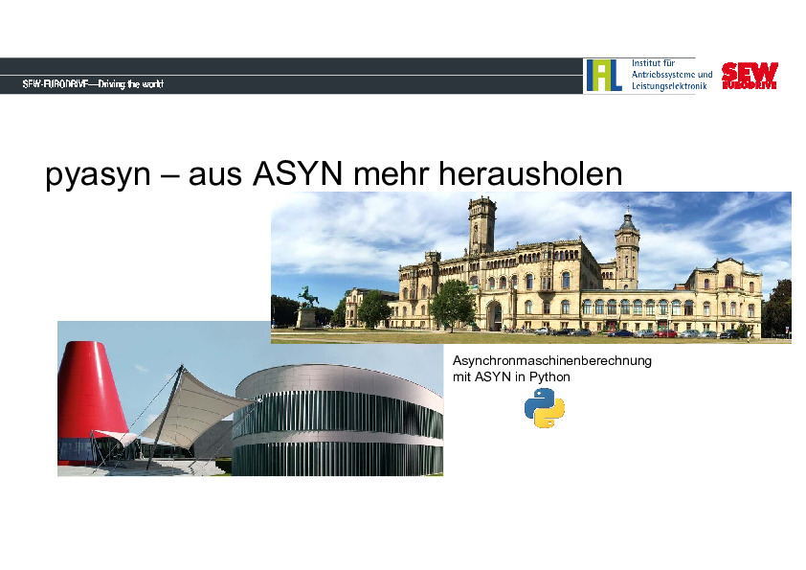This screenshot has width=806, height=570.
Task: Select the 'SEW-EURODRIVE—Driving the world' header text
Action: click(93, 84)
